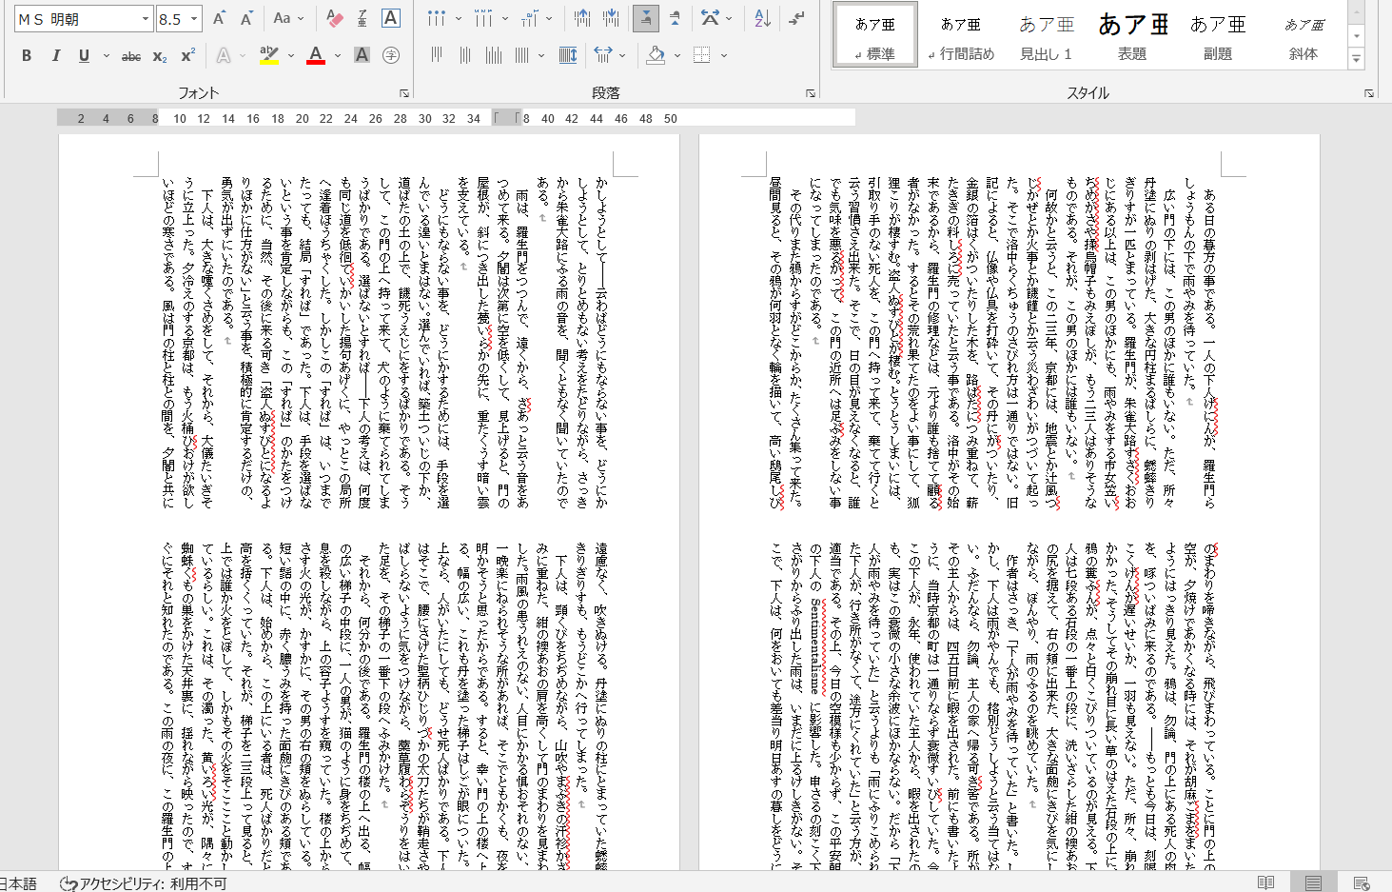Select the 見出し 1 style from the gallery
1392x892 pixels.
click(x=1045, y=35)
